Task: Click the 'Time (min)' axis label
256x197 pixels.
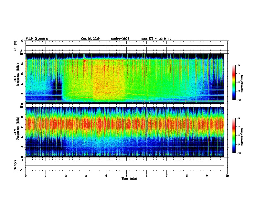Action: coord(129,179)
